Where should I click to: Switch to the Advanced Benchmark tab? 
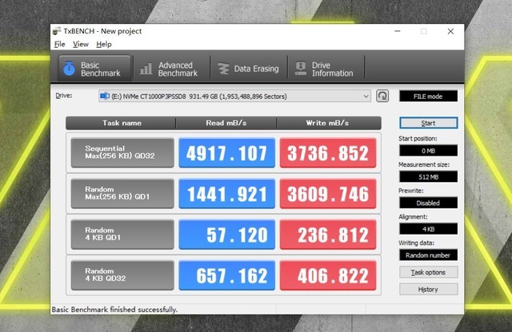click(171, 69)
